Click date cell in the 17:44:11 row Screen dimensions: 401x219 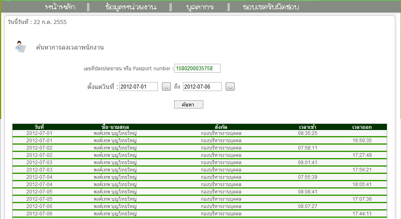[x=39, y=213]
